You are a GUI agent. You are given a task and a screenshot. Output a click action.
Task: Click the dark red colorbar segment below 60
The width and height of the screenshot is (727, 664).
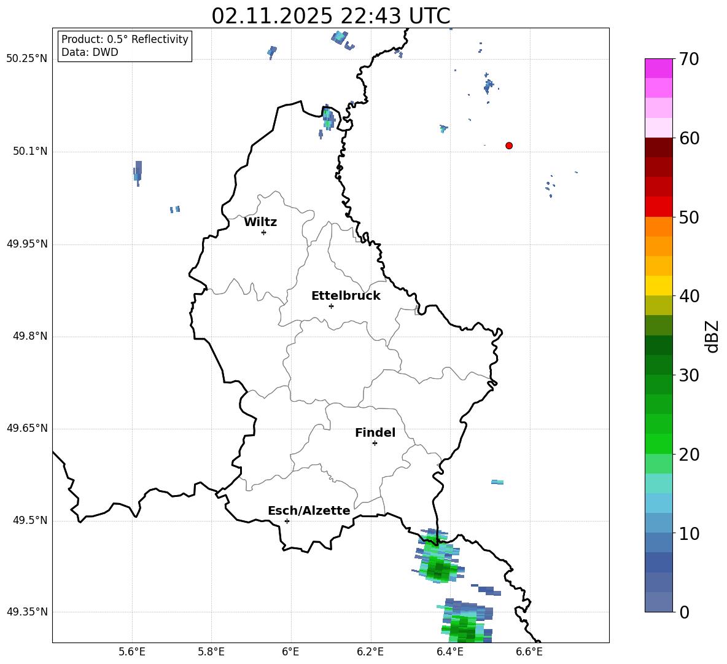658,147
